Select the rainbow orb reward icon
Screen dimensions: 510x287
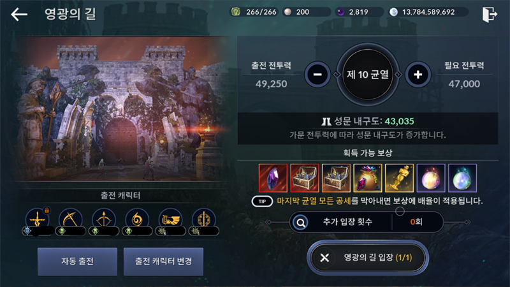[x=431, y=178]
